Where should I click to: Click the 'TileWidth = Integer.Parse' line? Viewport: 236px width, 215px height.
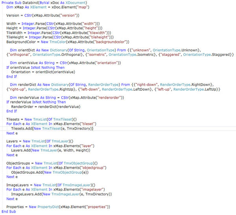pyautogui.click(x=59, y=33)
